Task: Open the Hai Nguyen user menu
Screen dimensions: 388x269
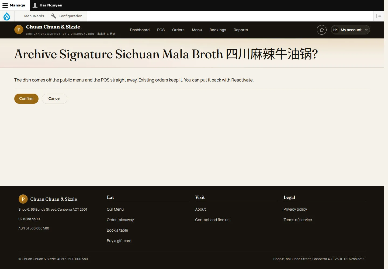Action: tap(47, 5)
